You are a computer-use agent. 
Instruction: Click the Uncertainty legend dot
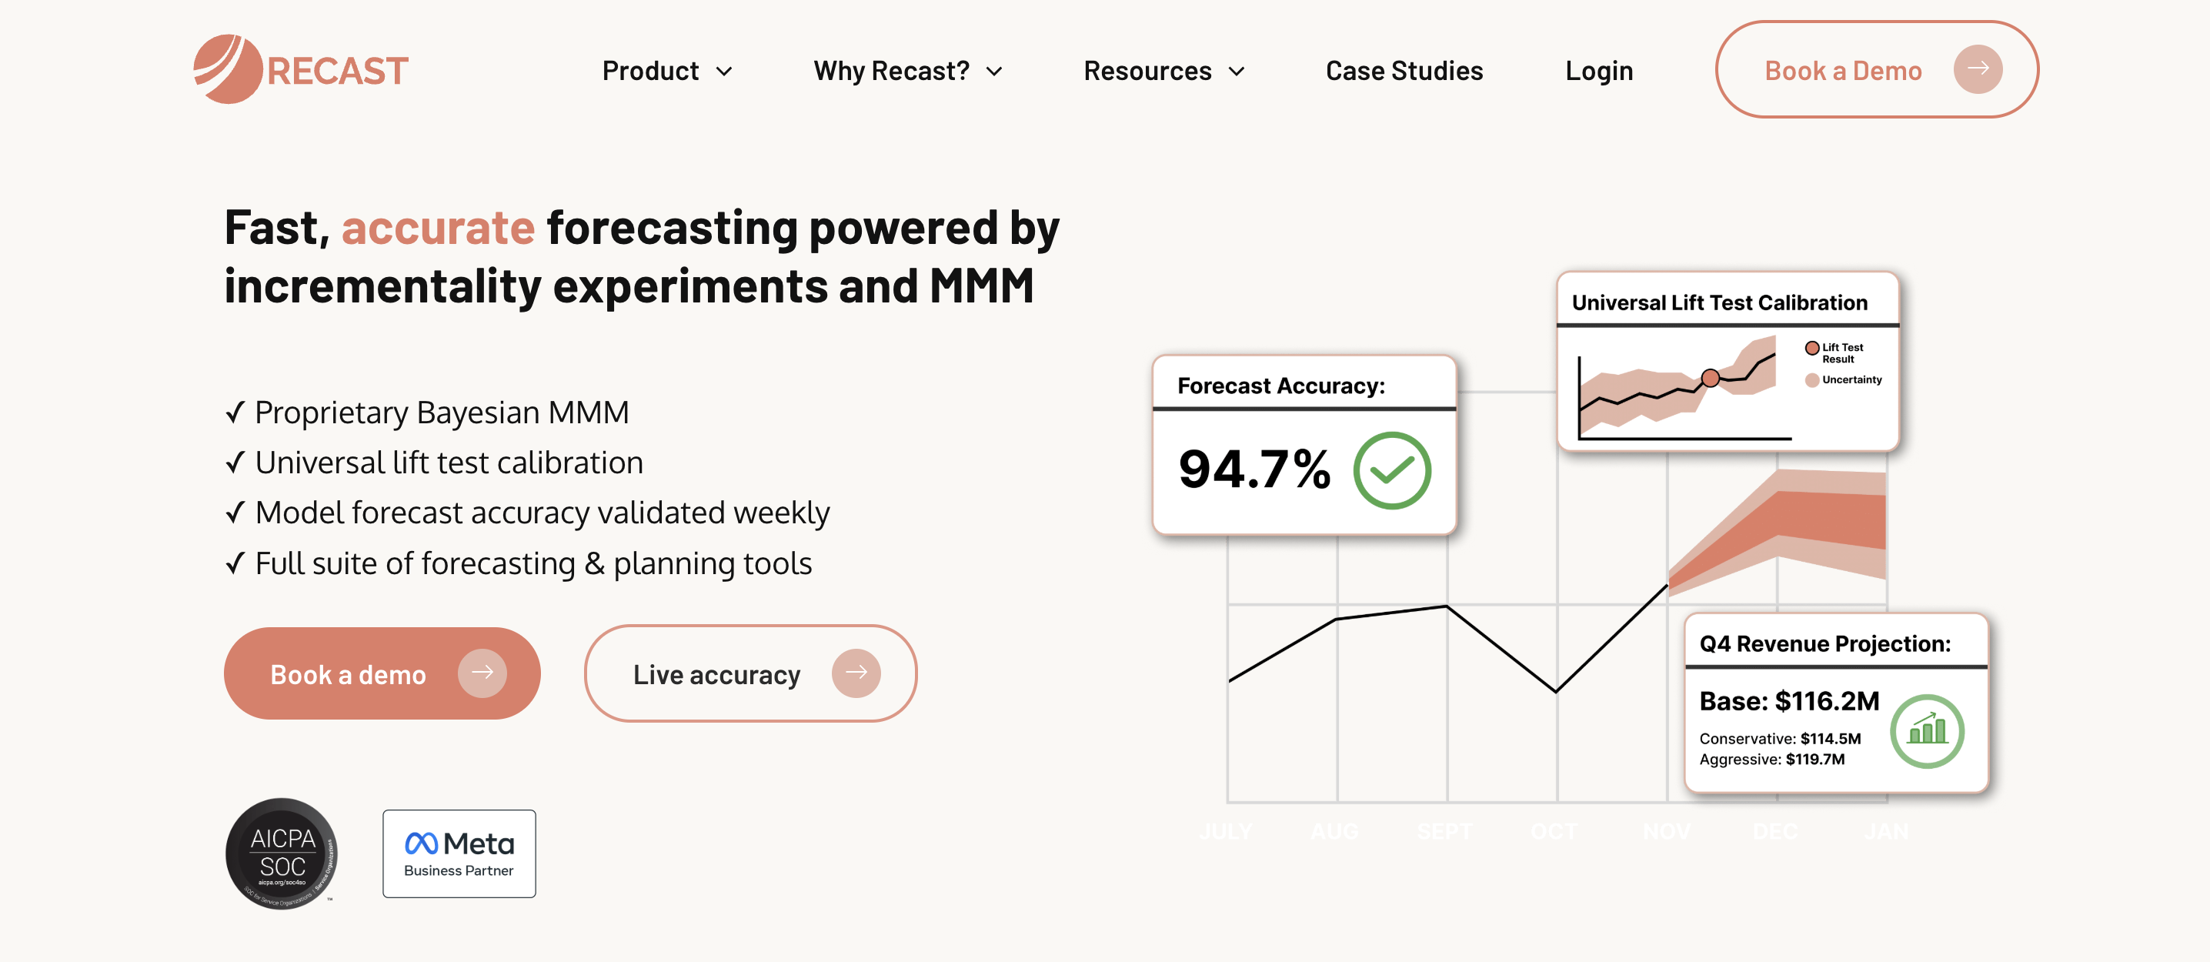point(1812,380)
